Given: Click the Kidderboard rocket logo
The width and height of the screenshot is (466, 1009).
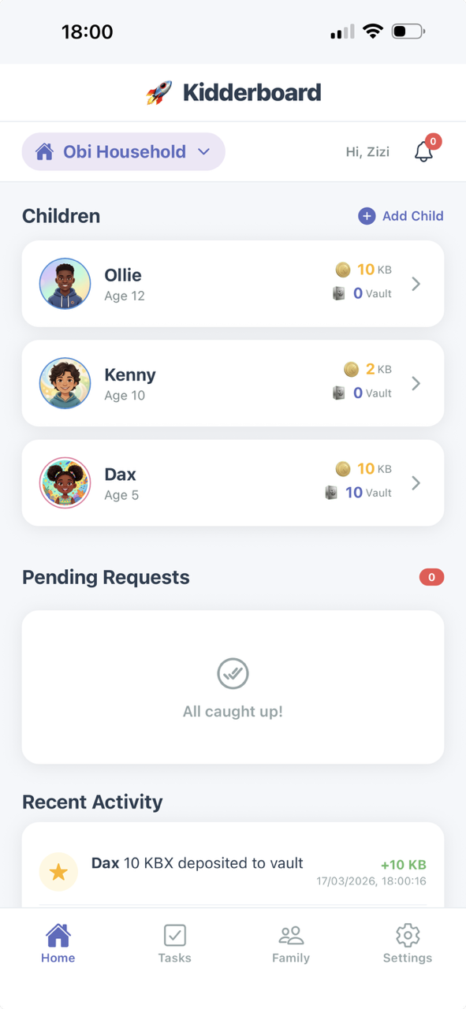Looking at the screenshot, I should pyautogui.click(x=158, y=92).
